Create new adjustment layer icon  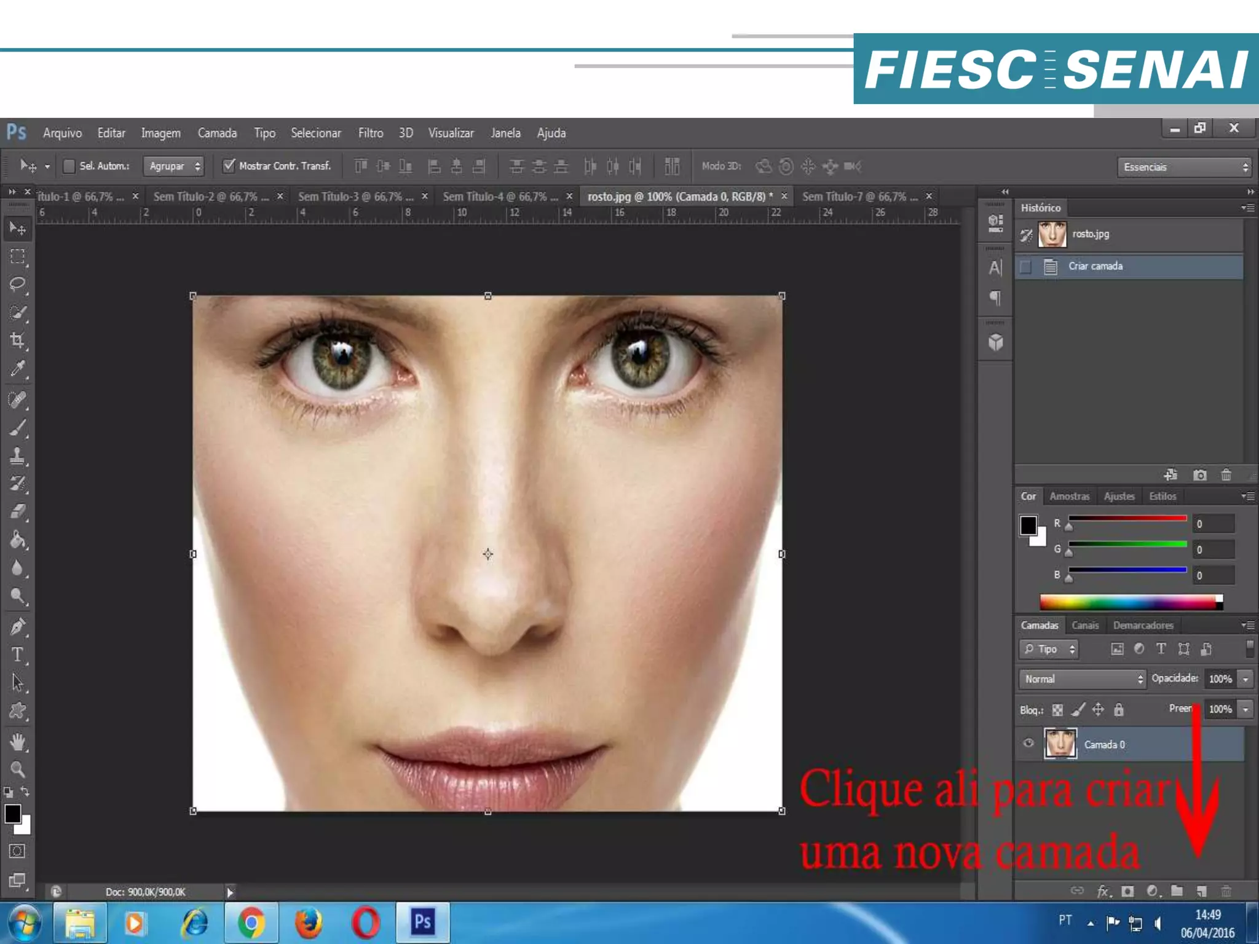tap(1153, 891)
